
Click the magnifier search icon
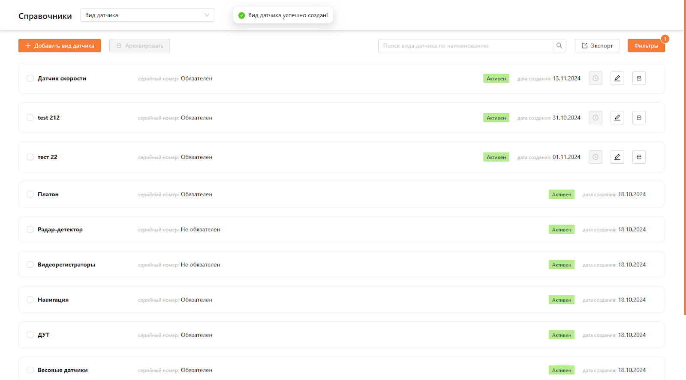tap(560, 46)
